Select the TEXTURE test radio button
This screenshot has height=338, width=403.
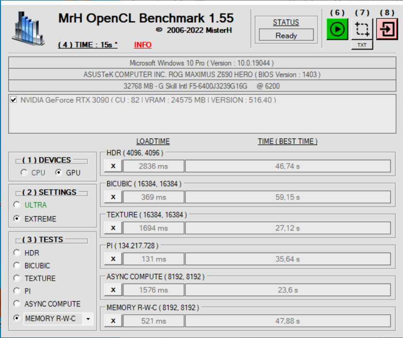(x=17, y=278)
